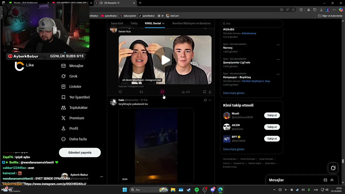Open Copilot in Edge toolbar
This screenshot has width=345, height=194.
coord(341,10)
